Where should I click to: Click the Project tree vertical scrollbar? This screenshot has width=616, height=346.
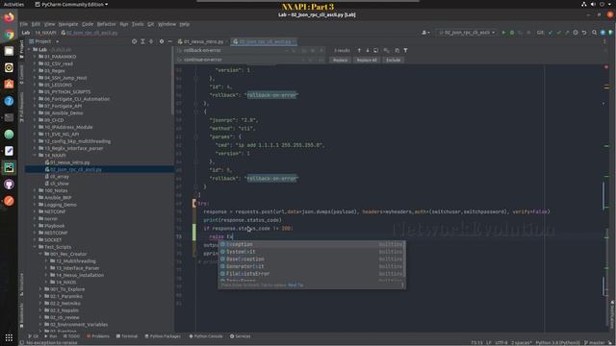pos(172,81)
